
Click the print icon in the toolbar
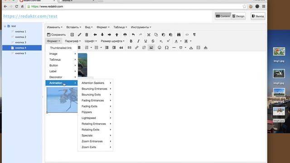125,34
